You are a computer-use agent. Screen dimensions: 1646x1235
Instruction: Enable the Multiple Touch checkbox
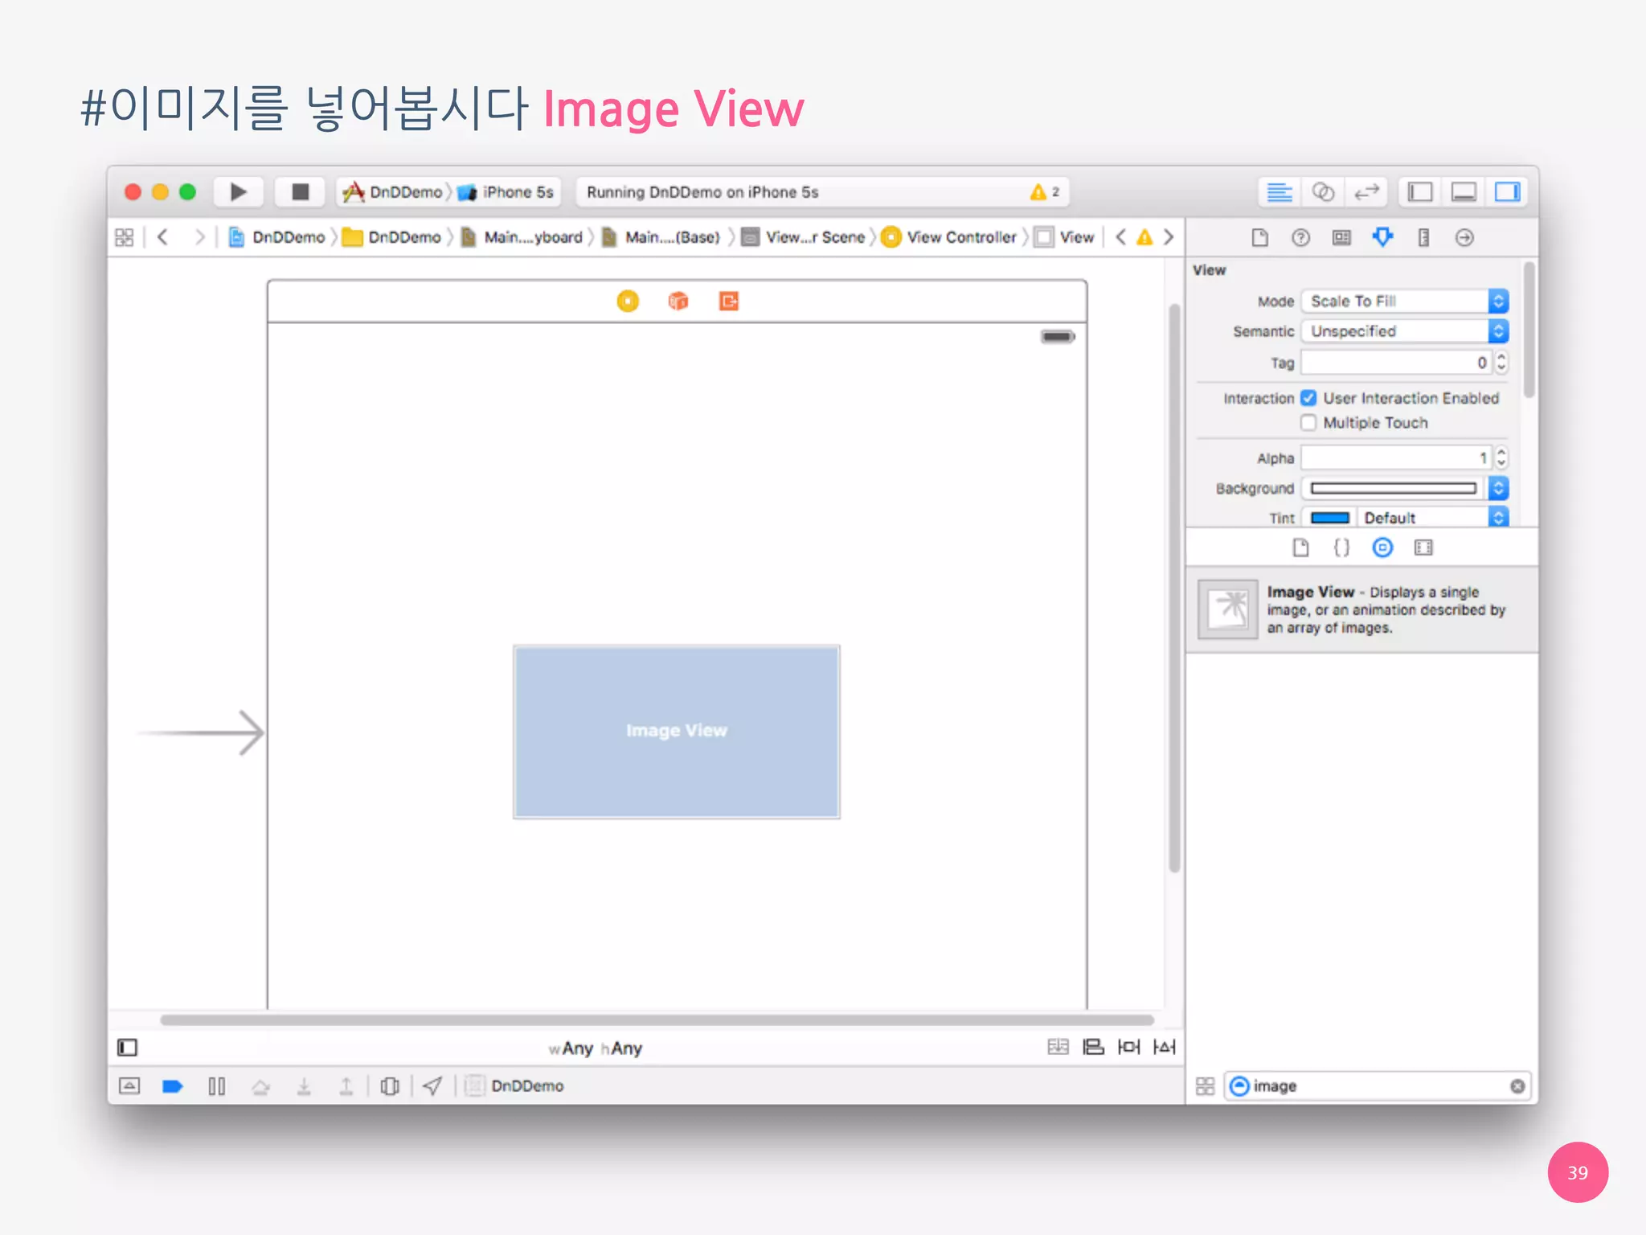pos(1308,423)
